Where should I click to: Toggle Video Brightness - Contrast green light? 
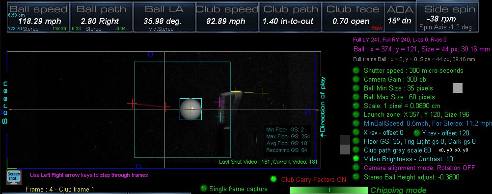[356, 159]
